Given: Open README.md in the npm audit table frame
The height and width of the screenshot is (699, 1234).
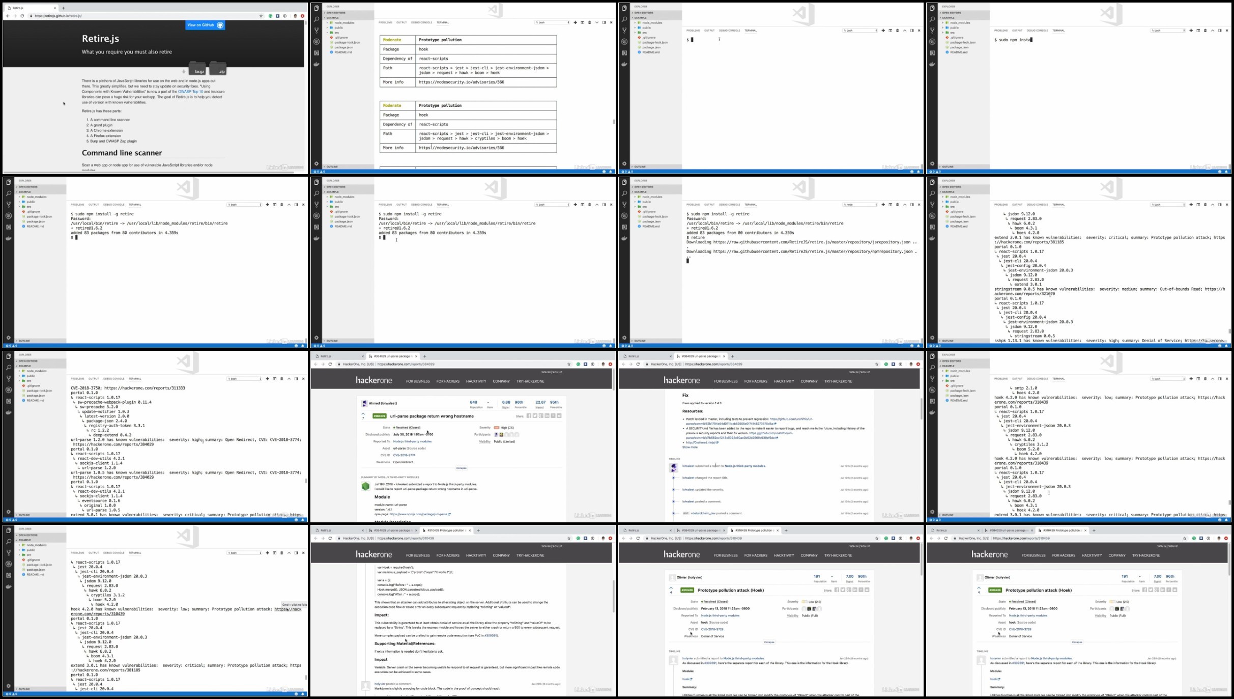Looking at the screenshot, I should [341, 52].
